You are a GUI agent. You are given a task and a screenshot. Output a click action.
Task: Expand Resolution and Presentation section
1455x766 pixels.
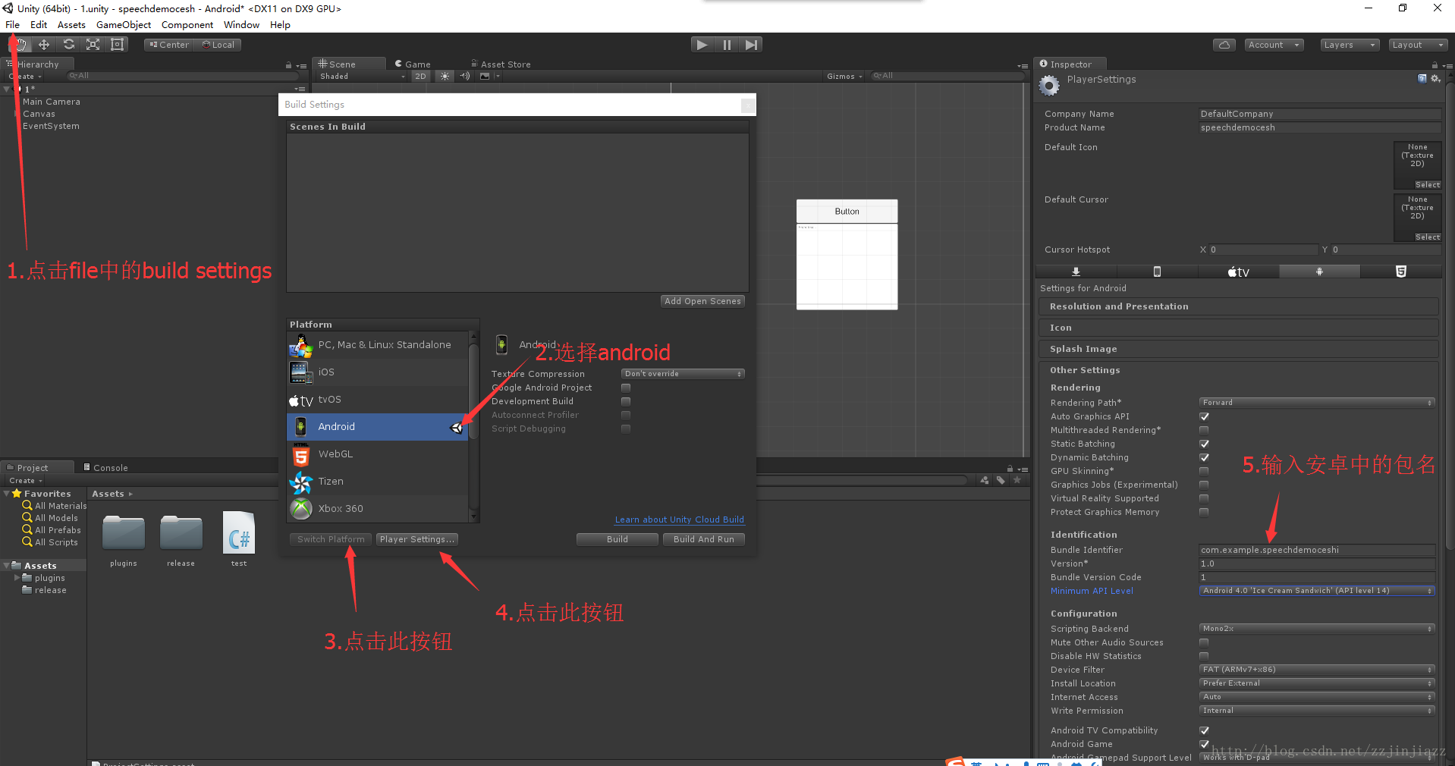pyautogui.click(x=1238, y=306)
